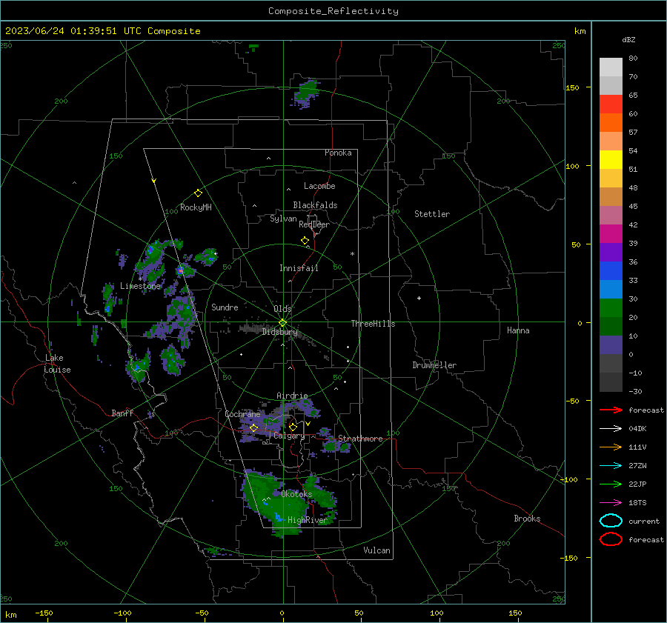Screen dimensions: 667x623
Task: Select the purple 36–39 dBZ color band
Action: 611,253
